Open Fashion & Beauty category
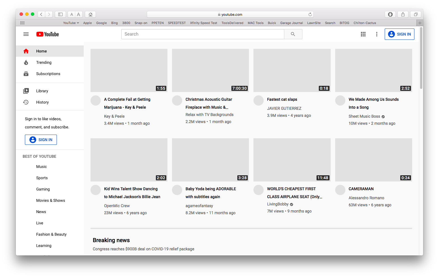The width and height of the screenshot is (439, 278). click(x=51, y=234)
